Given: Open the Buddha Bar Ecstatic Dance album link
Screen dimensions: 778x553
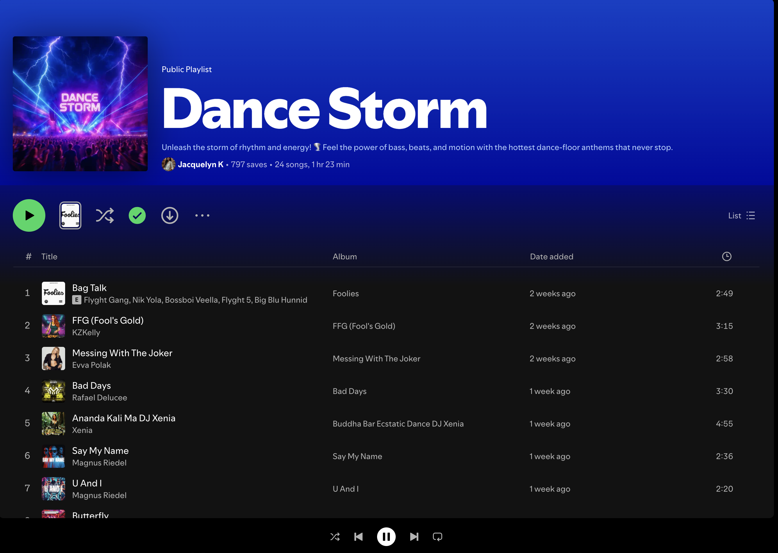Looking at the screenshot, I should point(398,424).
